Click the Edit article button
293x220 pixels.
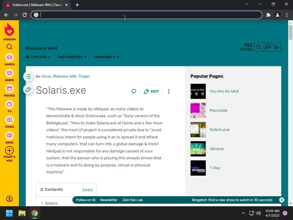tap(151, 91)
